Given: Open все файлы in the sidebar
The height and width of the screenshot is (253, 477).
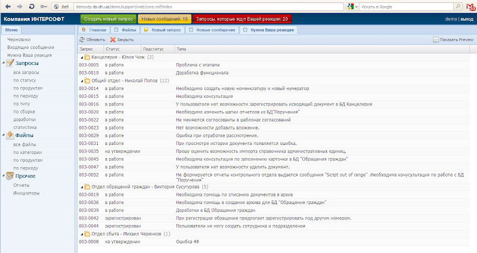Looking at the screenshot, I should pyautogui.click(x=24, y=144).
